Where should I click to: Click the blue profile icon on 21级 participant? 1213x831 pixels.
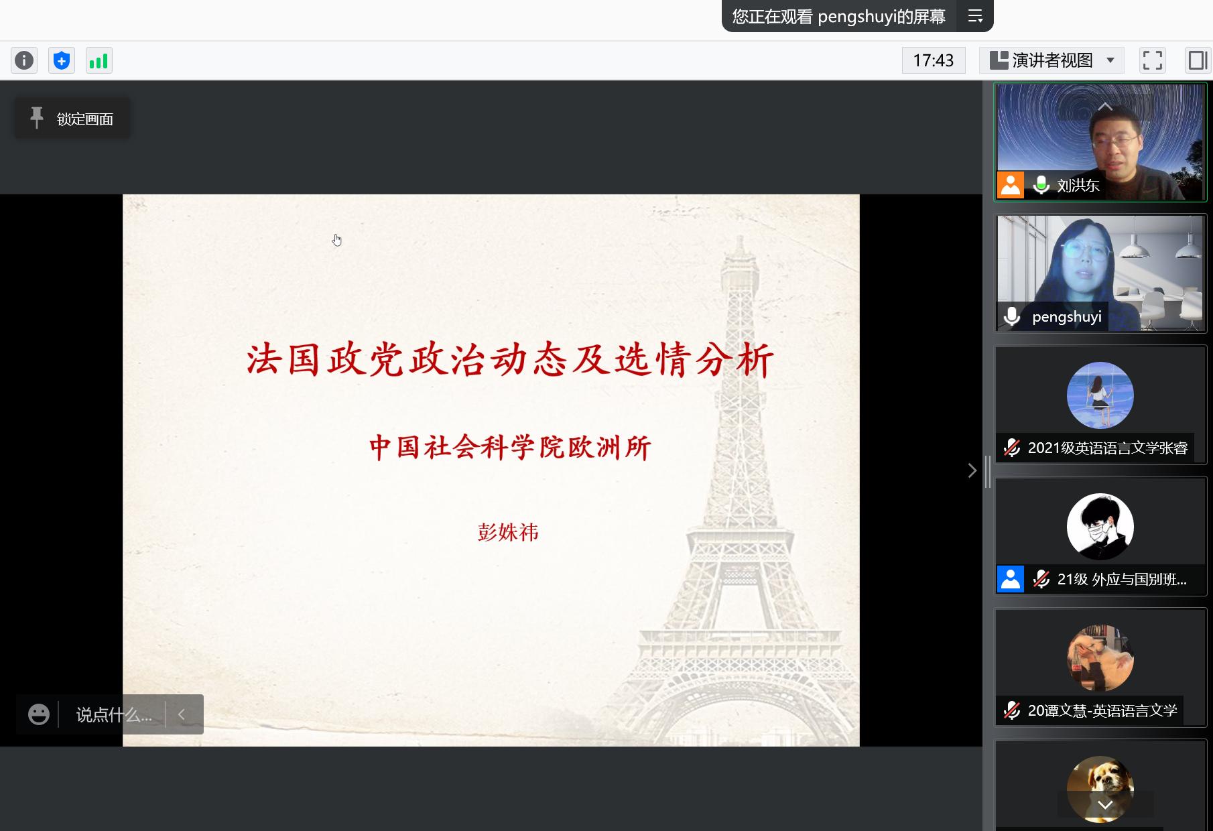pos(1011,579)
